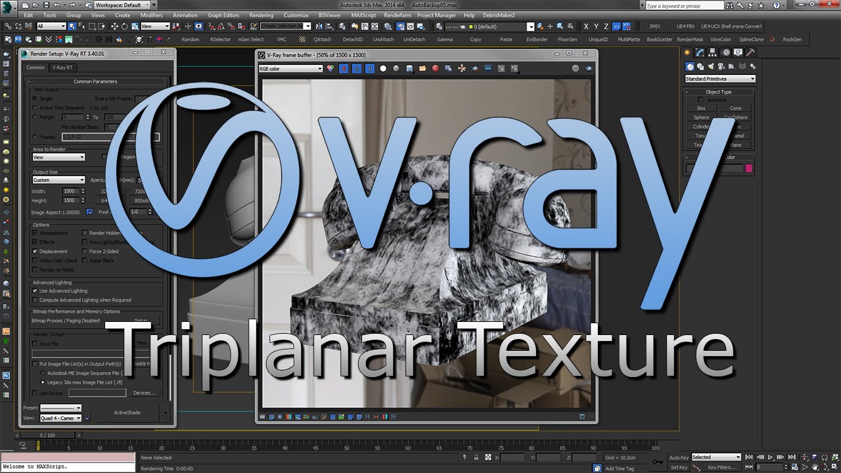Click X axis constraint button

(586, 26)
